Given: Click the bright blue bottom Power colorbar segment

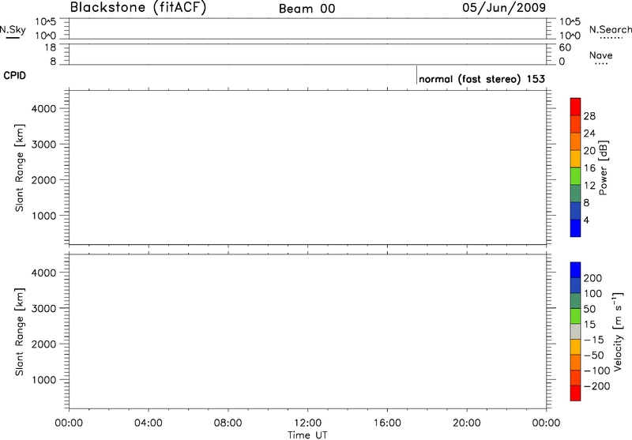Looking at the screenshot, I should [576, 228].
